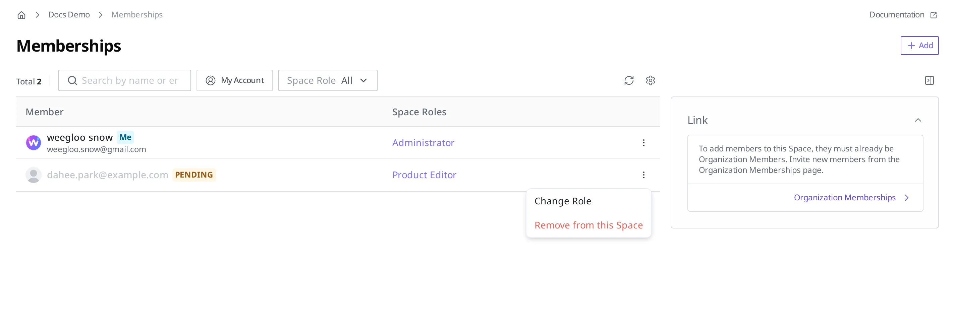Open the Space Role filter dropdown
Viewport: 955px width, 335px height.
328,80
